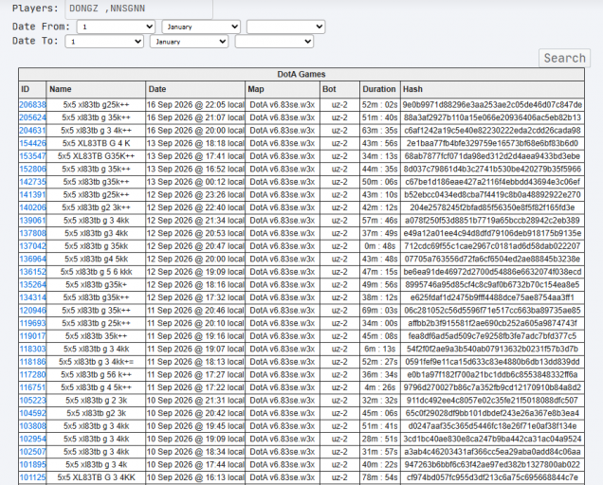This screenshot has width=603, height=485.
Task: Click the Date column header
Action: [x=195, y=89]
